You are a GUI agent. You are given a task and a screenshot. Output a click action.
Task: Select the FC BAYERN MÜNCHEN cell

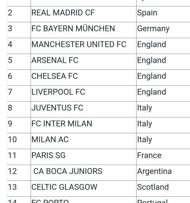[83, 30]
